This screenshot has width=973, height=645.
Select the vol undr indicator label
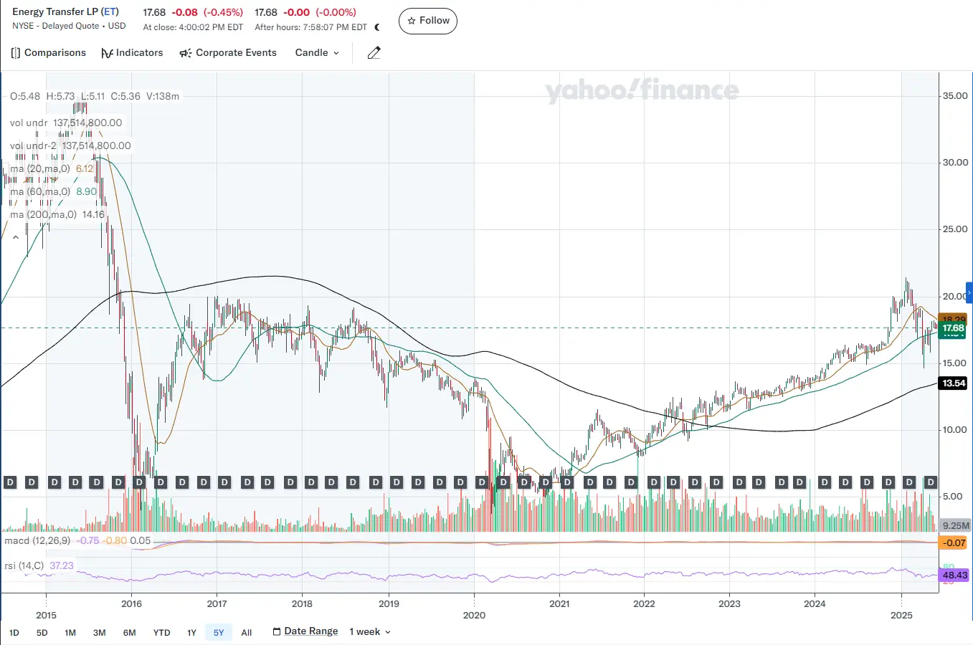[x=29, y=123]
